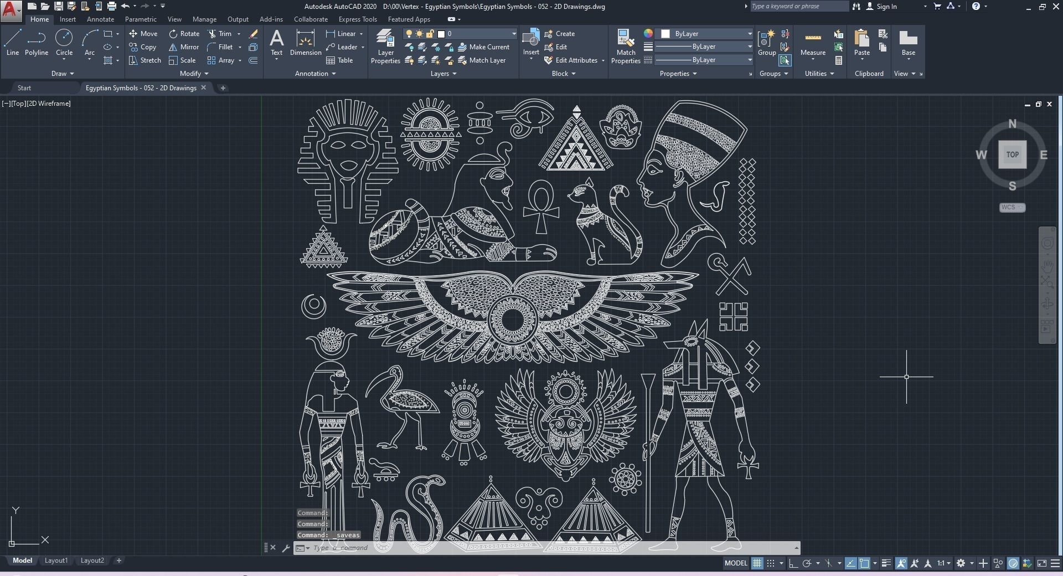Open annotation scale 1:1 dropdown

pos(943,563)
